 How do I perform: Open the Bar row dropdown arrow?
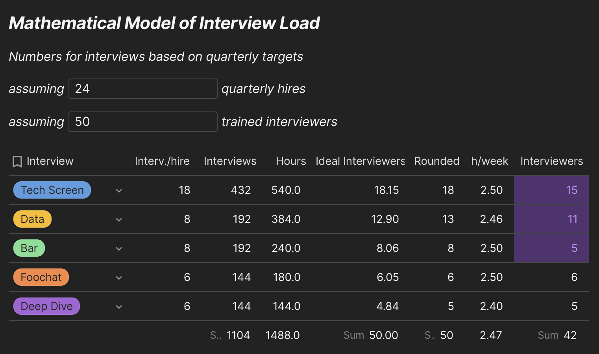pos(119,249)
